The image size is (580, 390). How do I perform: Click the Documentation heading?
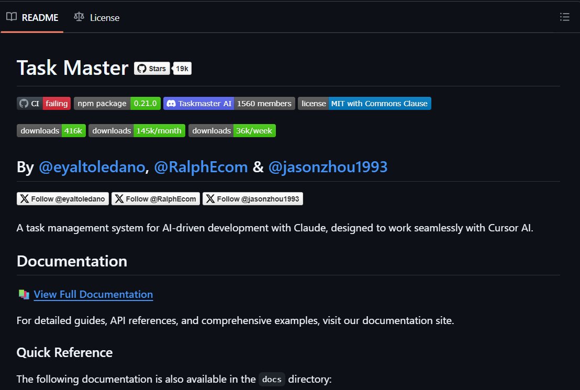[x=72, y=261]
